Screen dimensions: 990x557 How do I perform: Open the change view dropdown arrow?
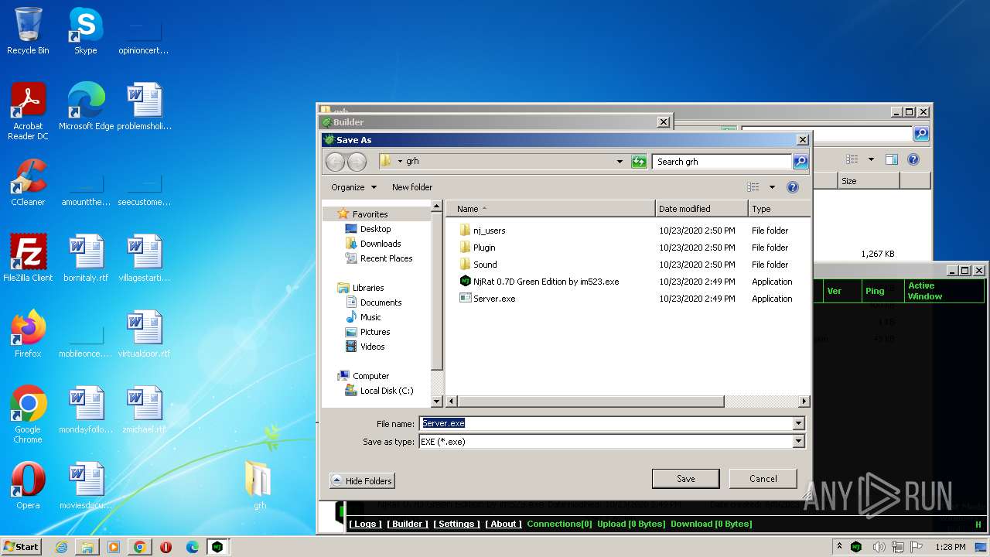point(772,187)
